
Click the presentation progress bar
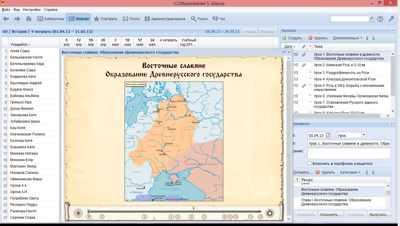[174, 211]
